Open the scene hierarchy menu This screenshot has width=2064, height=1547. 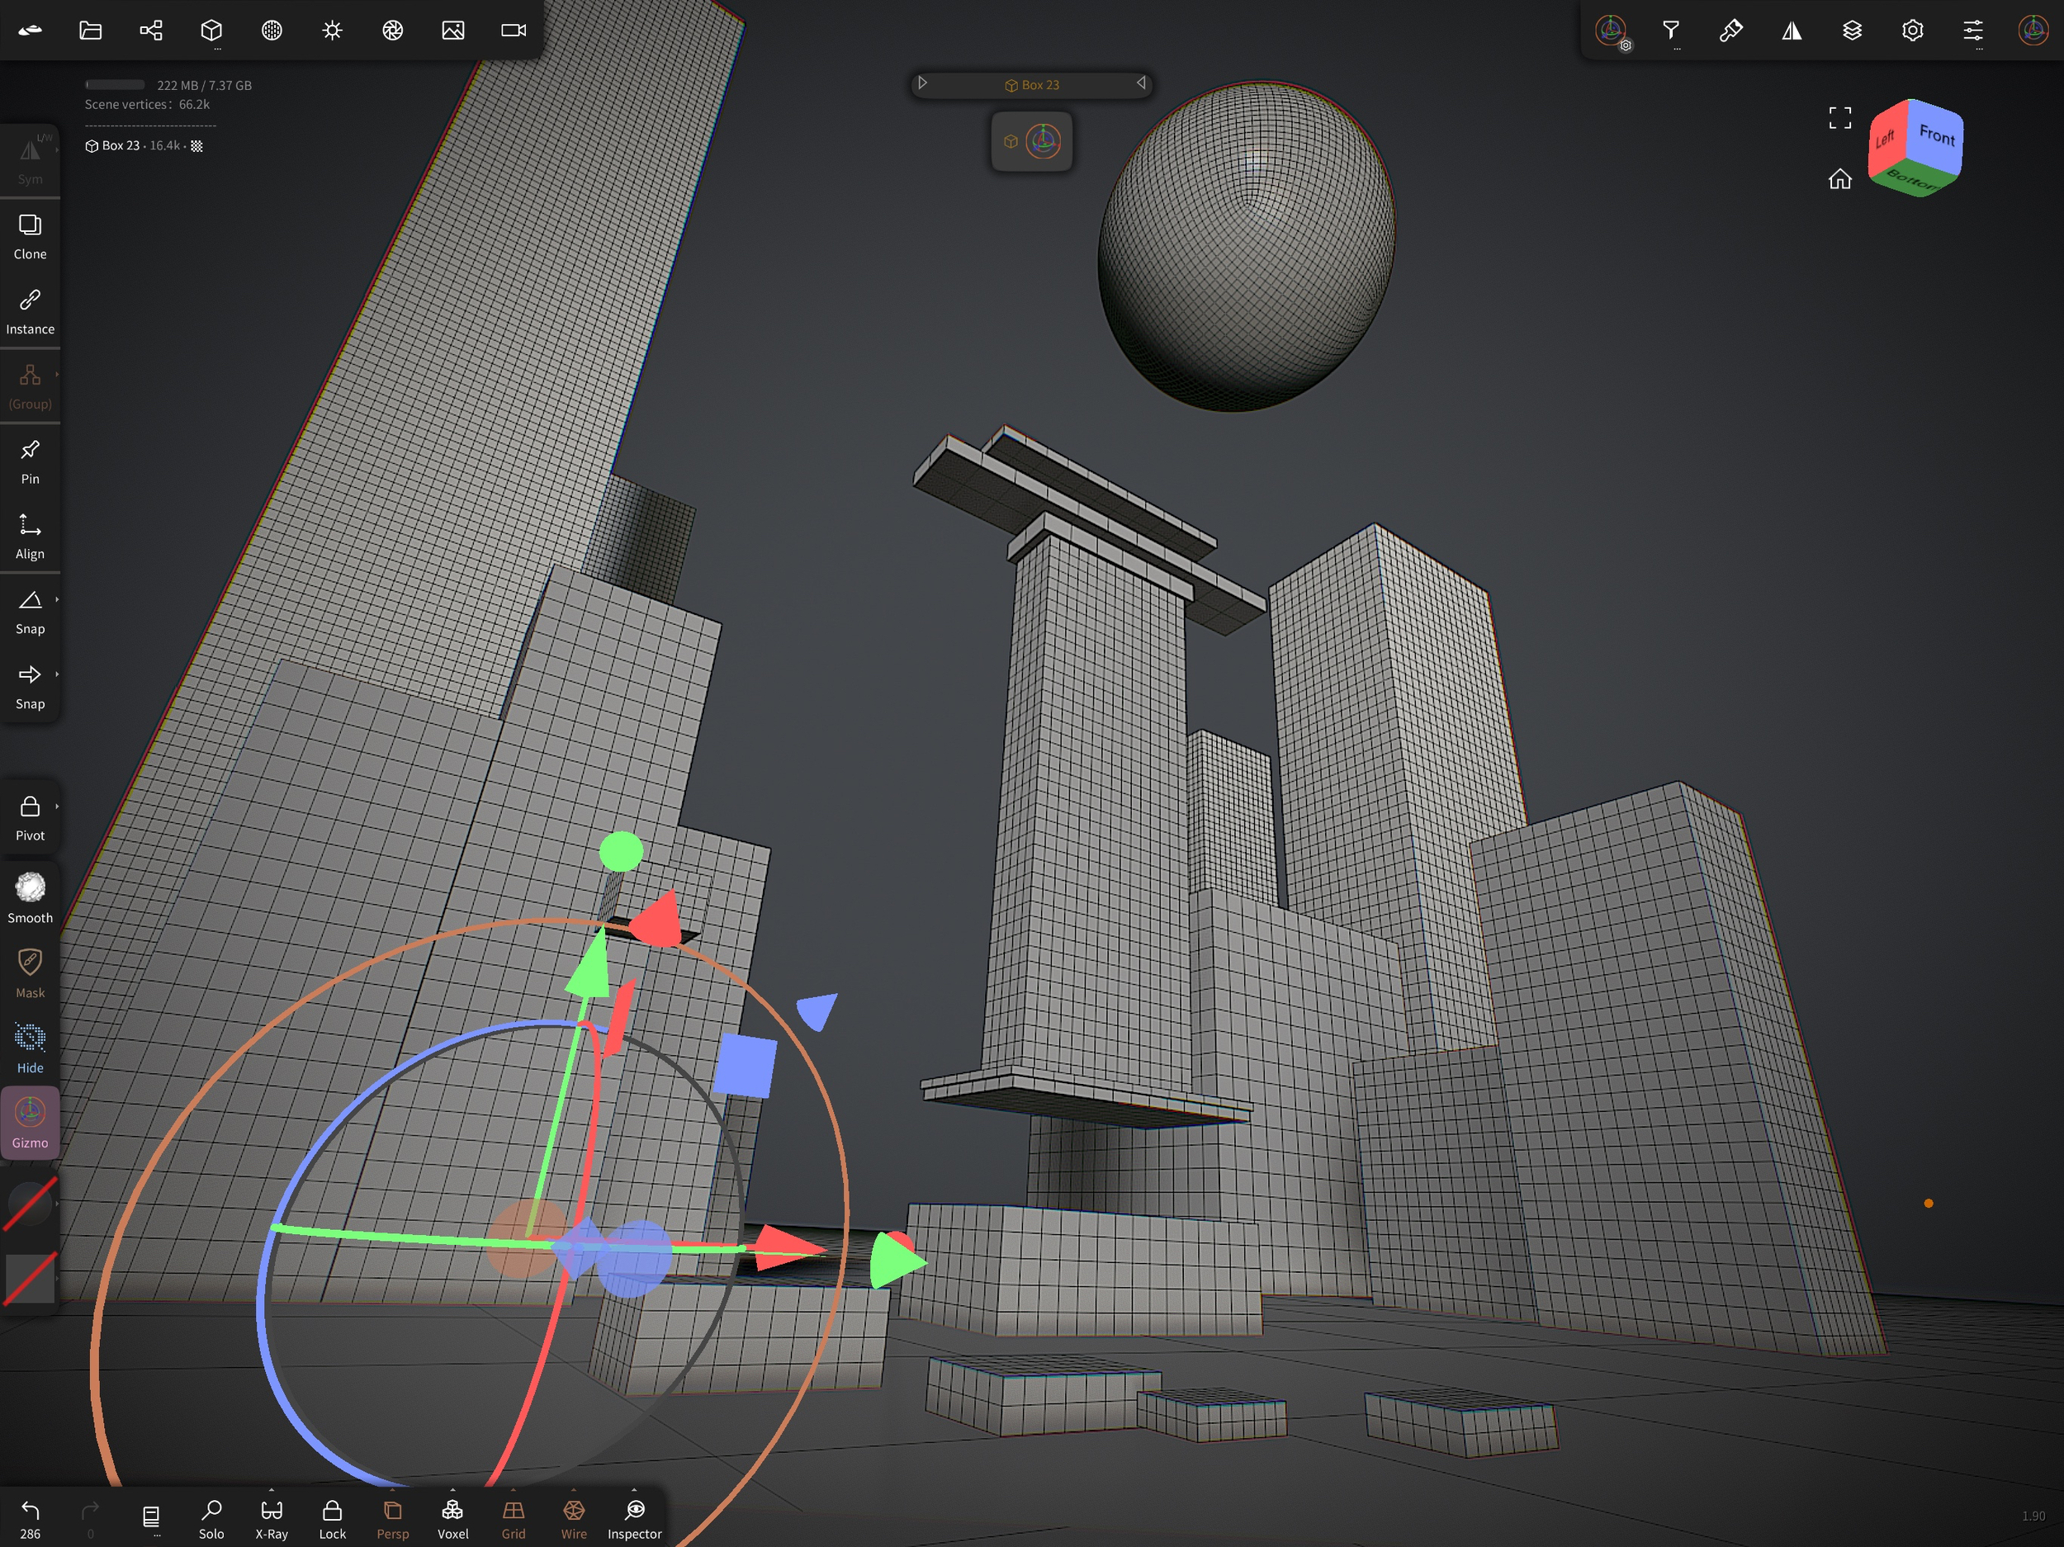[x=151, y=31]
